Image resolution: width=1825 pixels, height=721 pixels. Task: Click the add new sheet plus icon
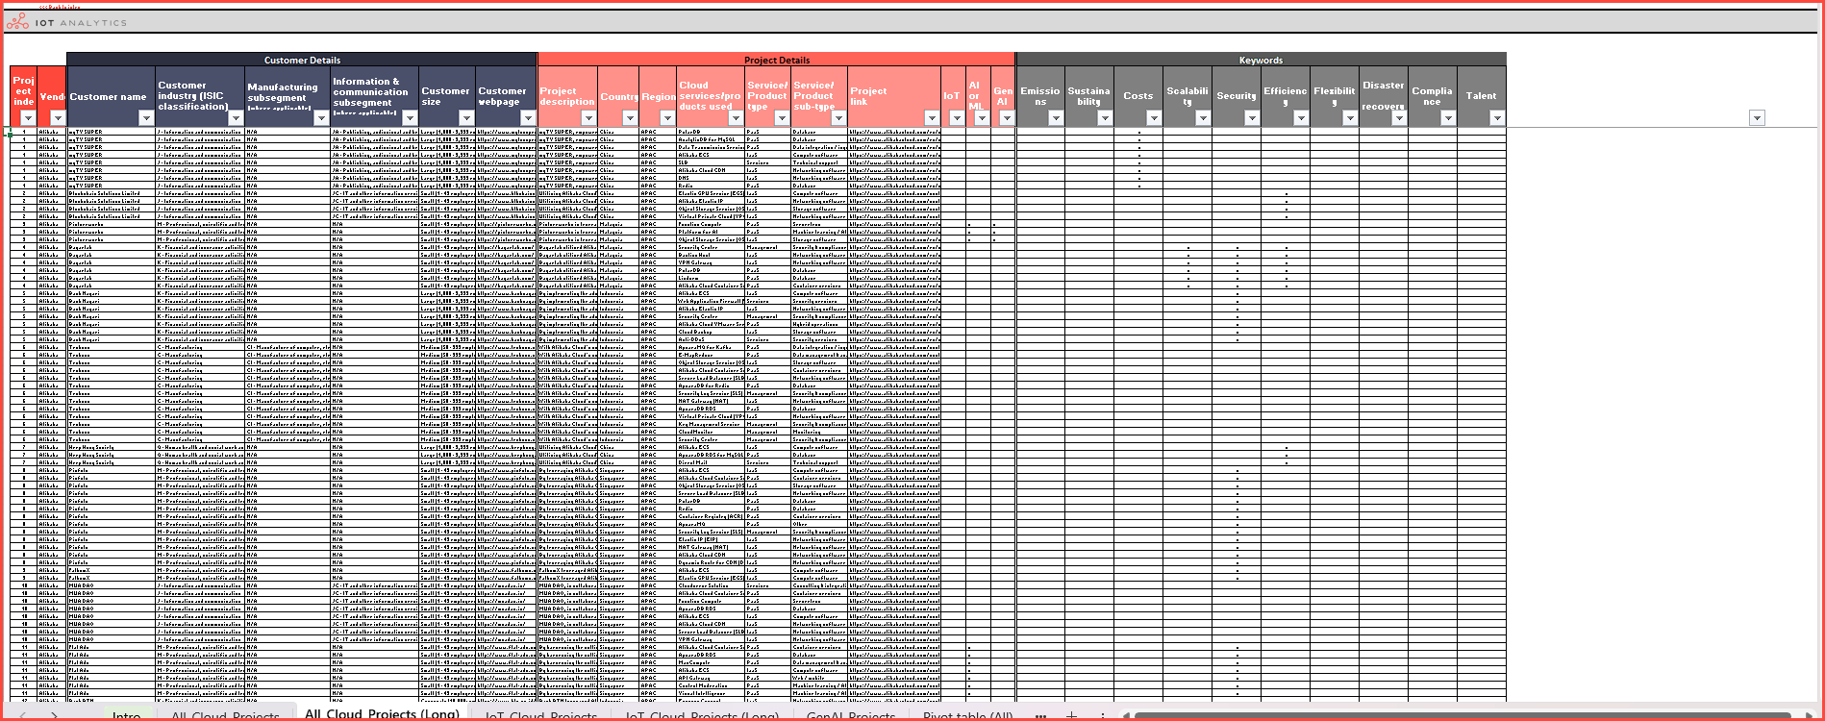[1071, 715]
